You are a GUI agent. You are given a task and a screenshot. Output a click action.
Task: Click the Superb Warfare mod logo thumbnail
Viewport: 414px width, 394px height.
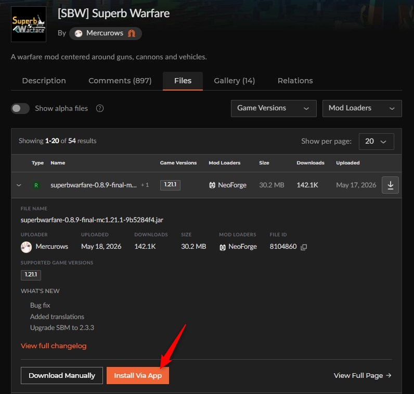[x=29, y=24]
